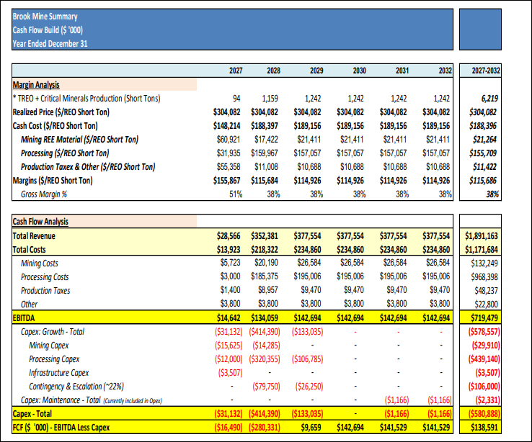The width and height of the screenshot is (532, 442).
Task: Select 'Gross Margin %' row label
Action: (x=44, y=194)
